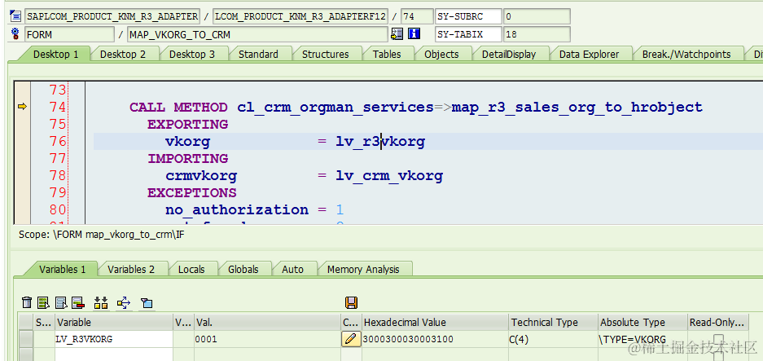The height and width of the screenshot is (361, 763).
Task: Open the DetailDisplay tab
Action: pos(509,54)
